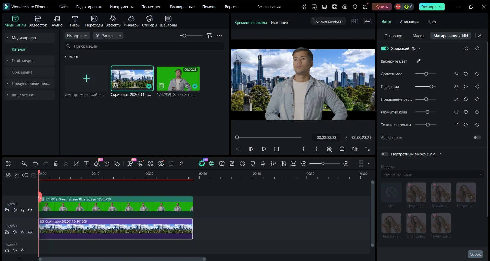
Task: Open the Stickers panel
Action: pos(149,21)
